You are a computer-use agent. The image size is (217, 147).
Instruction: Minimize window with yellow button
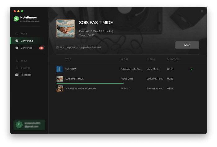[x=18, y=11]
